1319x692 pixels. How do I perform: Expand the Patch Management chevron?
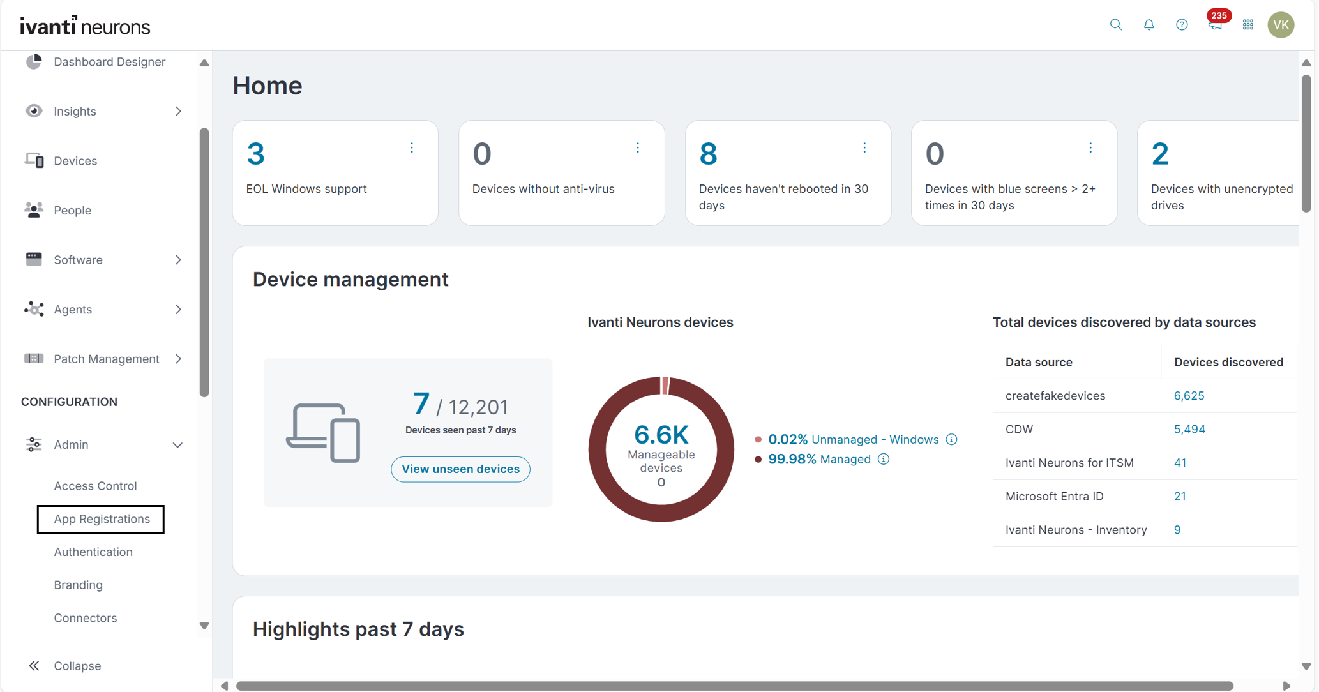pos(178,359)
